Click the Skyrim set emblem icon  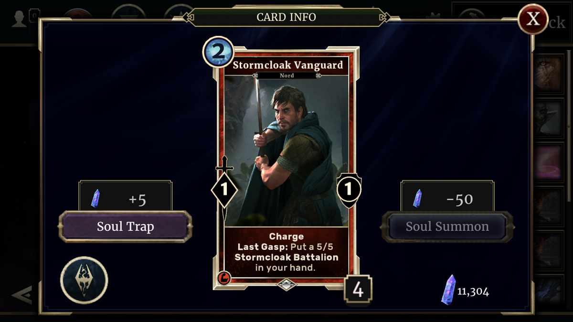coord(84,280)
